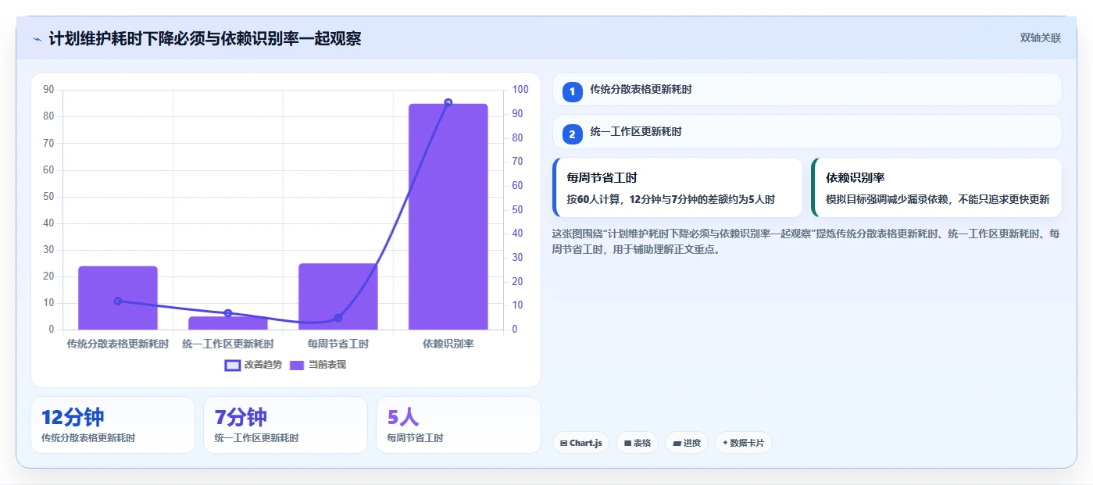Viewport: 1093px width, 485px height.
Task: Click x-axis label 依赖识别率
Action: coord(448,344)
